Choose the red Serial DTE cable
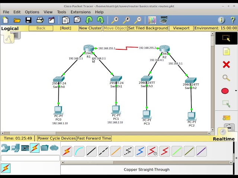238x178 pixels. (165, 151)
